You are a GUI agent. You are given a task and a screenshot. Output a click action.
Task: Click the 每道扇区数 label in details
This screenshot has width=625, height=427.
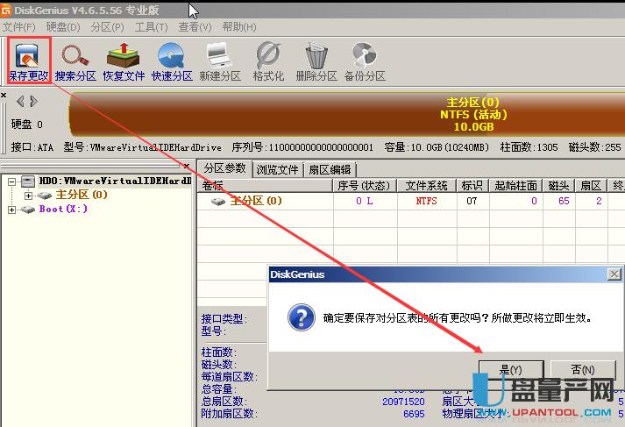pos(229,376)
